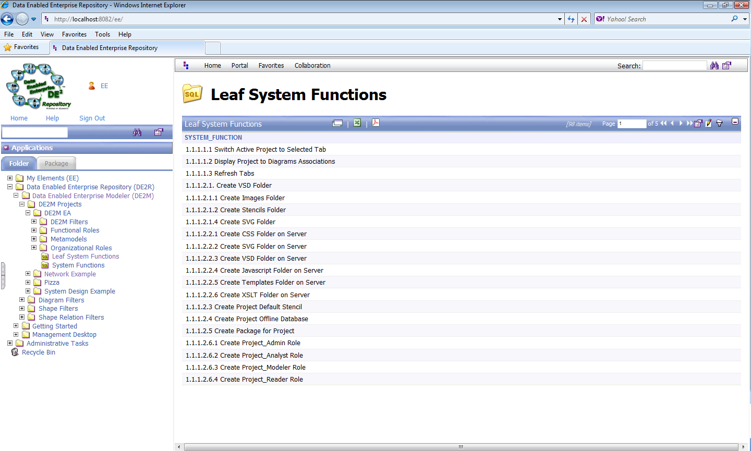Image resolution: width=751 pixels, height=451 pixels.
Task: Stop page loading with red X
Action: (x=584, y=19)
